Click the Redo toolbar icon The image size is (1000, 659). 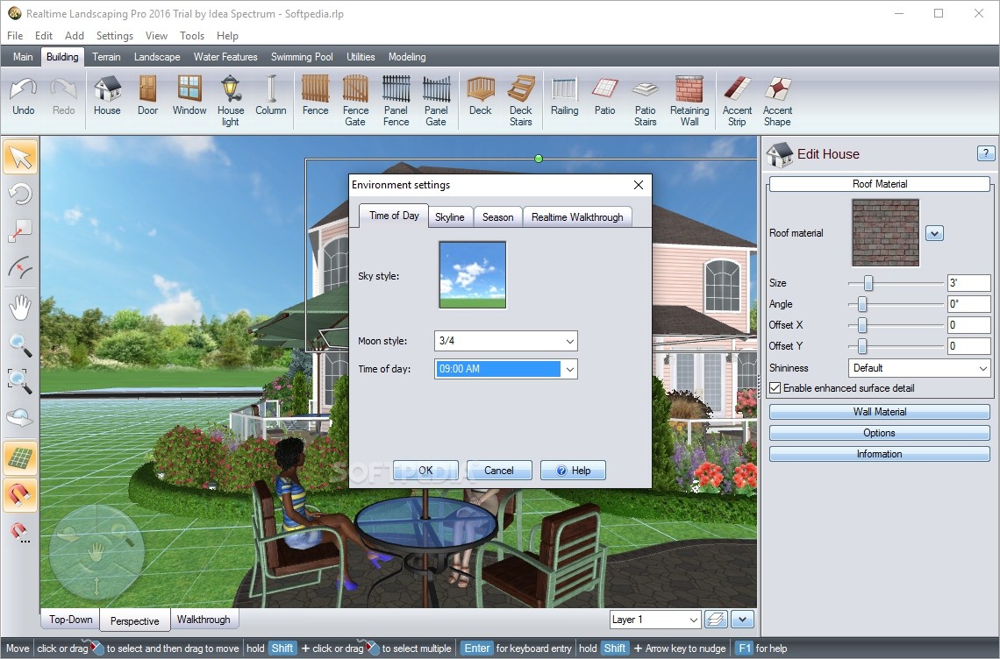click(63, 97)
